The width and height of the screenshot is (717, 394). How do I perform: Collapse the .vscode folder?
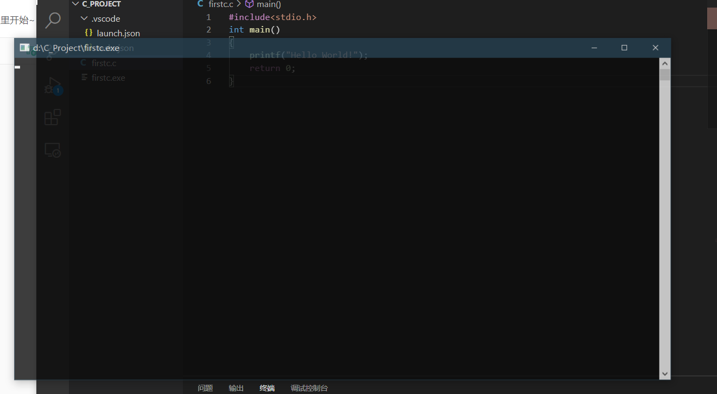coord(84,18)
